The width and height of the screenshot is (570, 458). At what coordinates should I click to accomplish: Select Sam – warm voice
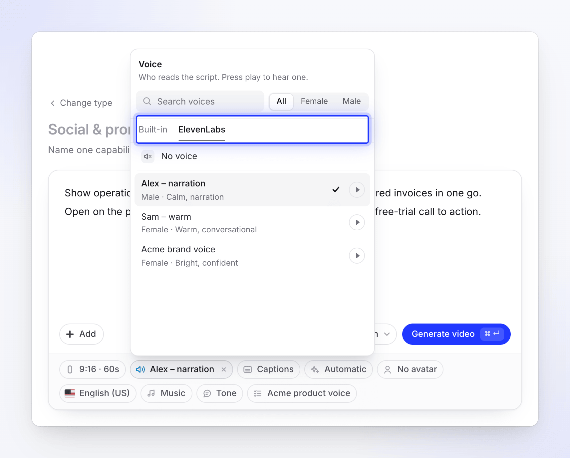tap(252, 223)
